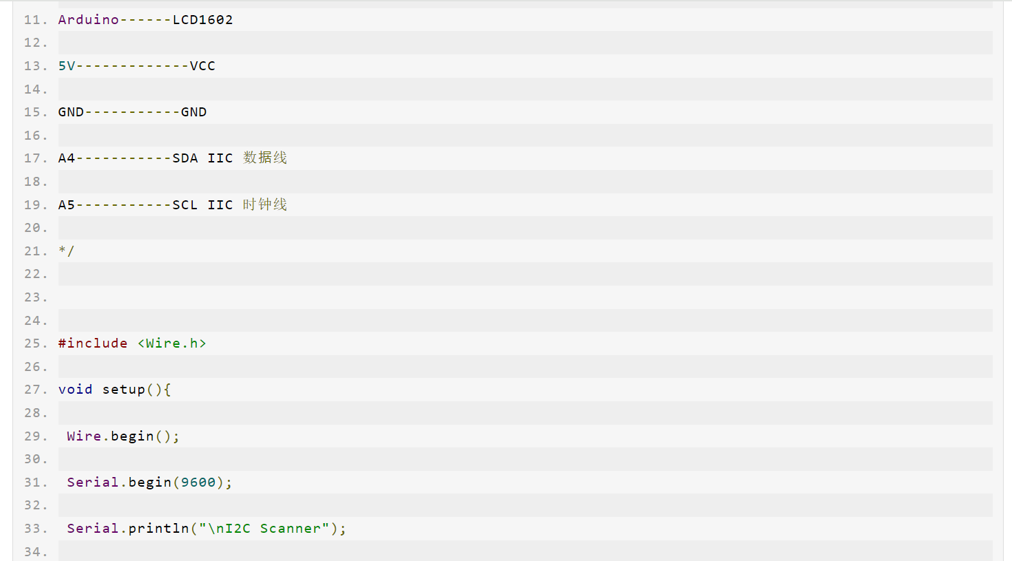Click the A4 to SDA wiring line

pos(145,158)
